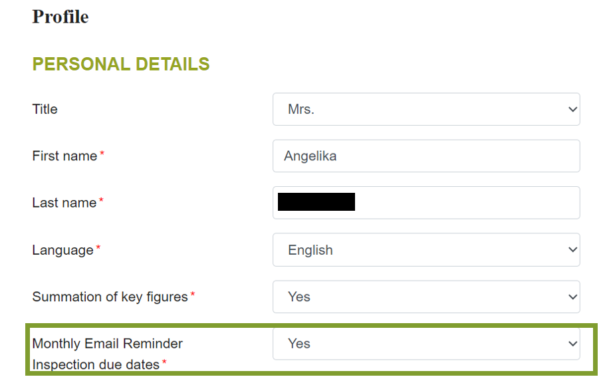Click the Last name label text

[64, 203]
